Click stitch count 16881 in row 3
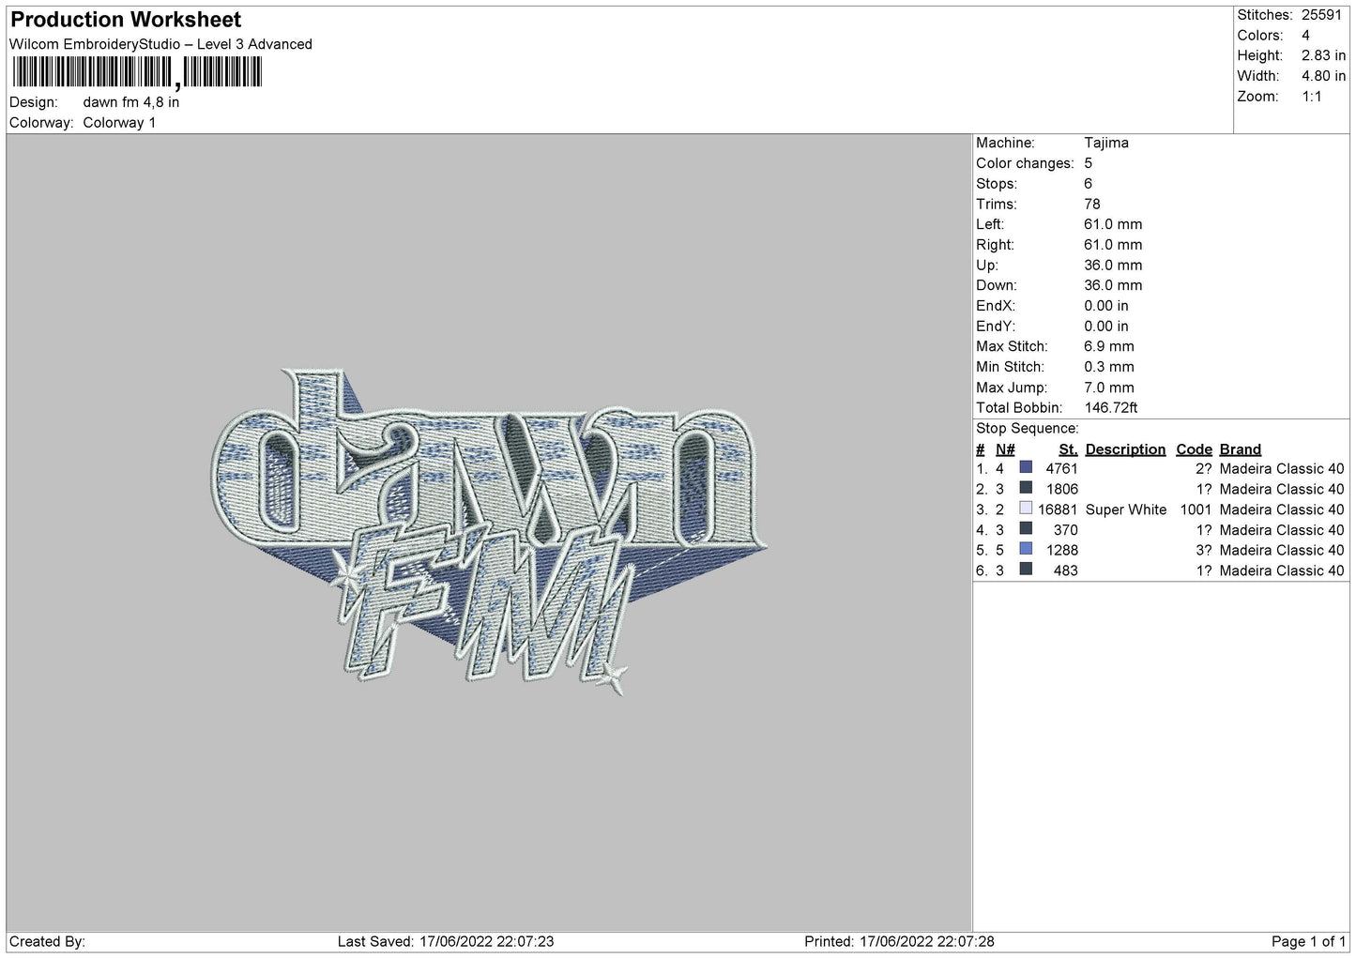The height and width of the screenshot is (958, 1356). click(x=1058, y=509)
